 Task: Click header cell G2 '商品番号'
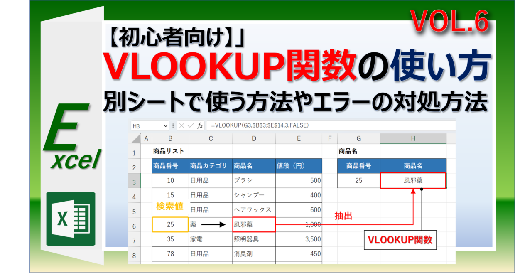click(359, 166)
